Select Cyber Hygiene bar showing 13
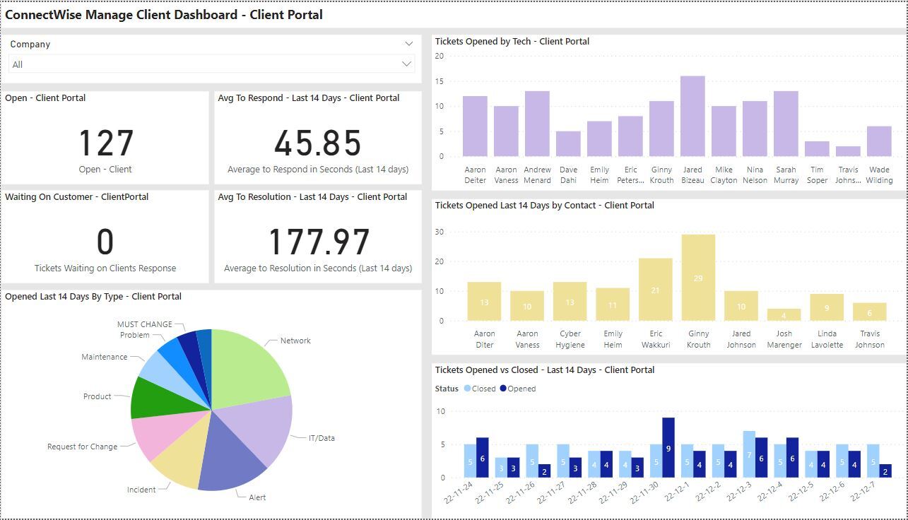 click(x=570, y=302)
